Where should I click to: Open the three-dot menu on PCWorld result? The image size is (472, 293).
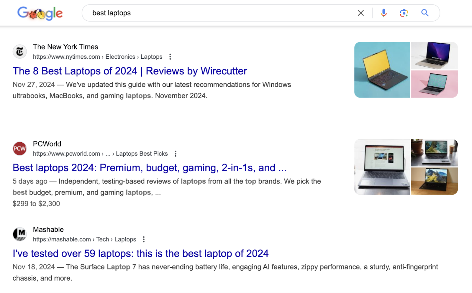[175, 154]
